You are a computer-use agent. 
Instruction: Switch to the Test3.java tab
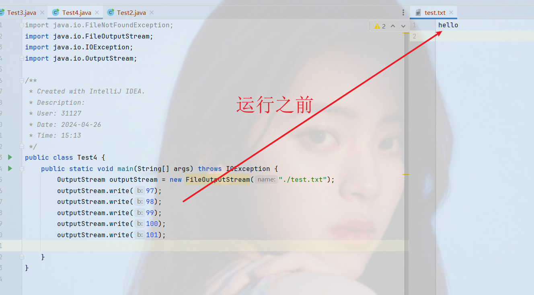(x=21, y=12)
